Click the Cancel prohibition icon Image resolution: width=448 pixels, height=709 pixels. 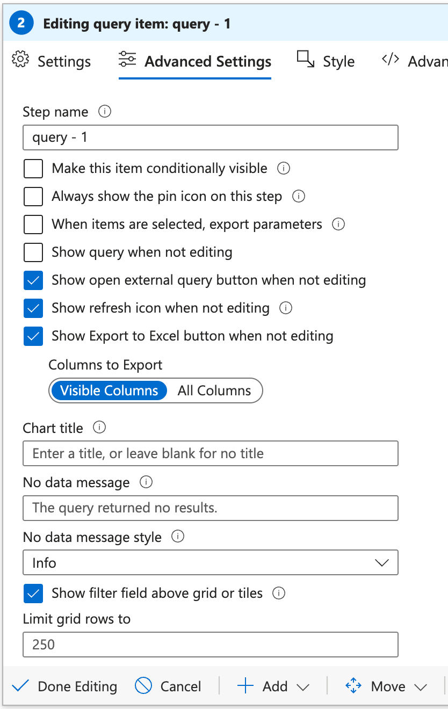tap(142, 686)
